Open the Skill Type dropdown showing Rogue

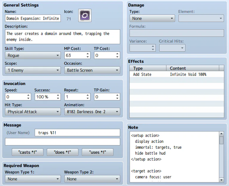pyautogui.click(x=33, y=55)
